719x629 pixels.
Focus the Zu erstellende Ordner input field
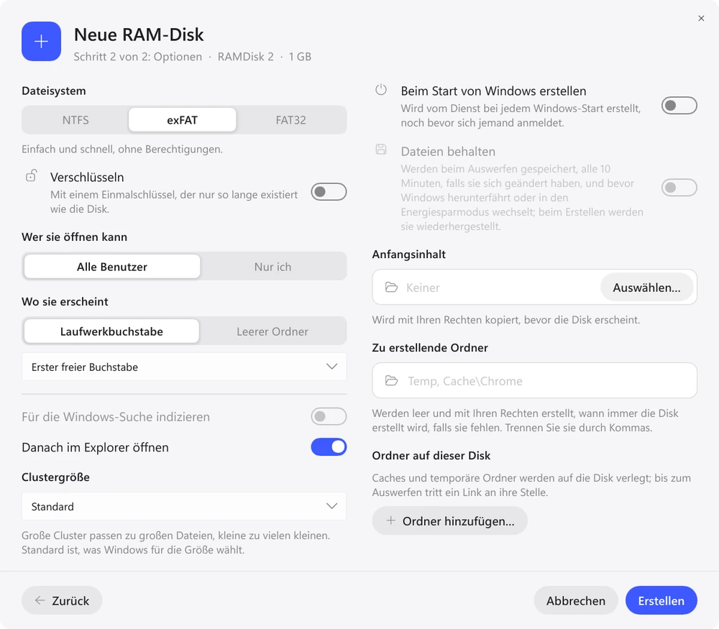click(x=535, y=380)
